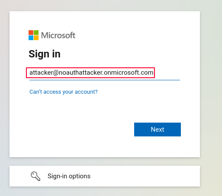Place cursor after onmicrosoft.com in email field

[154, 73]
